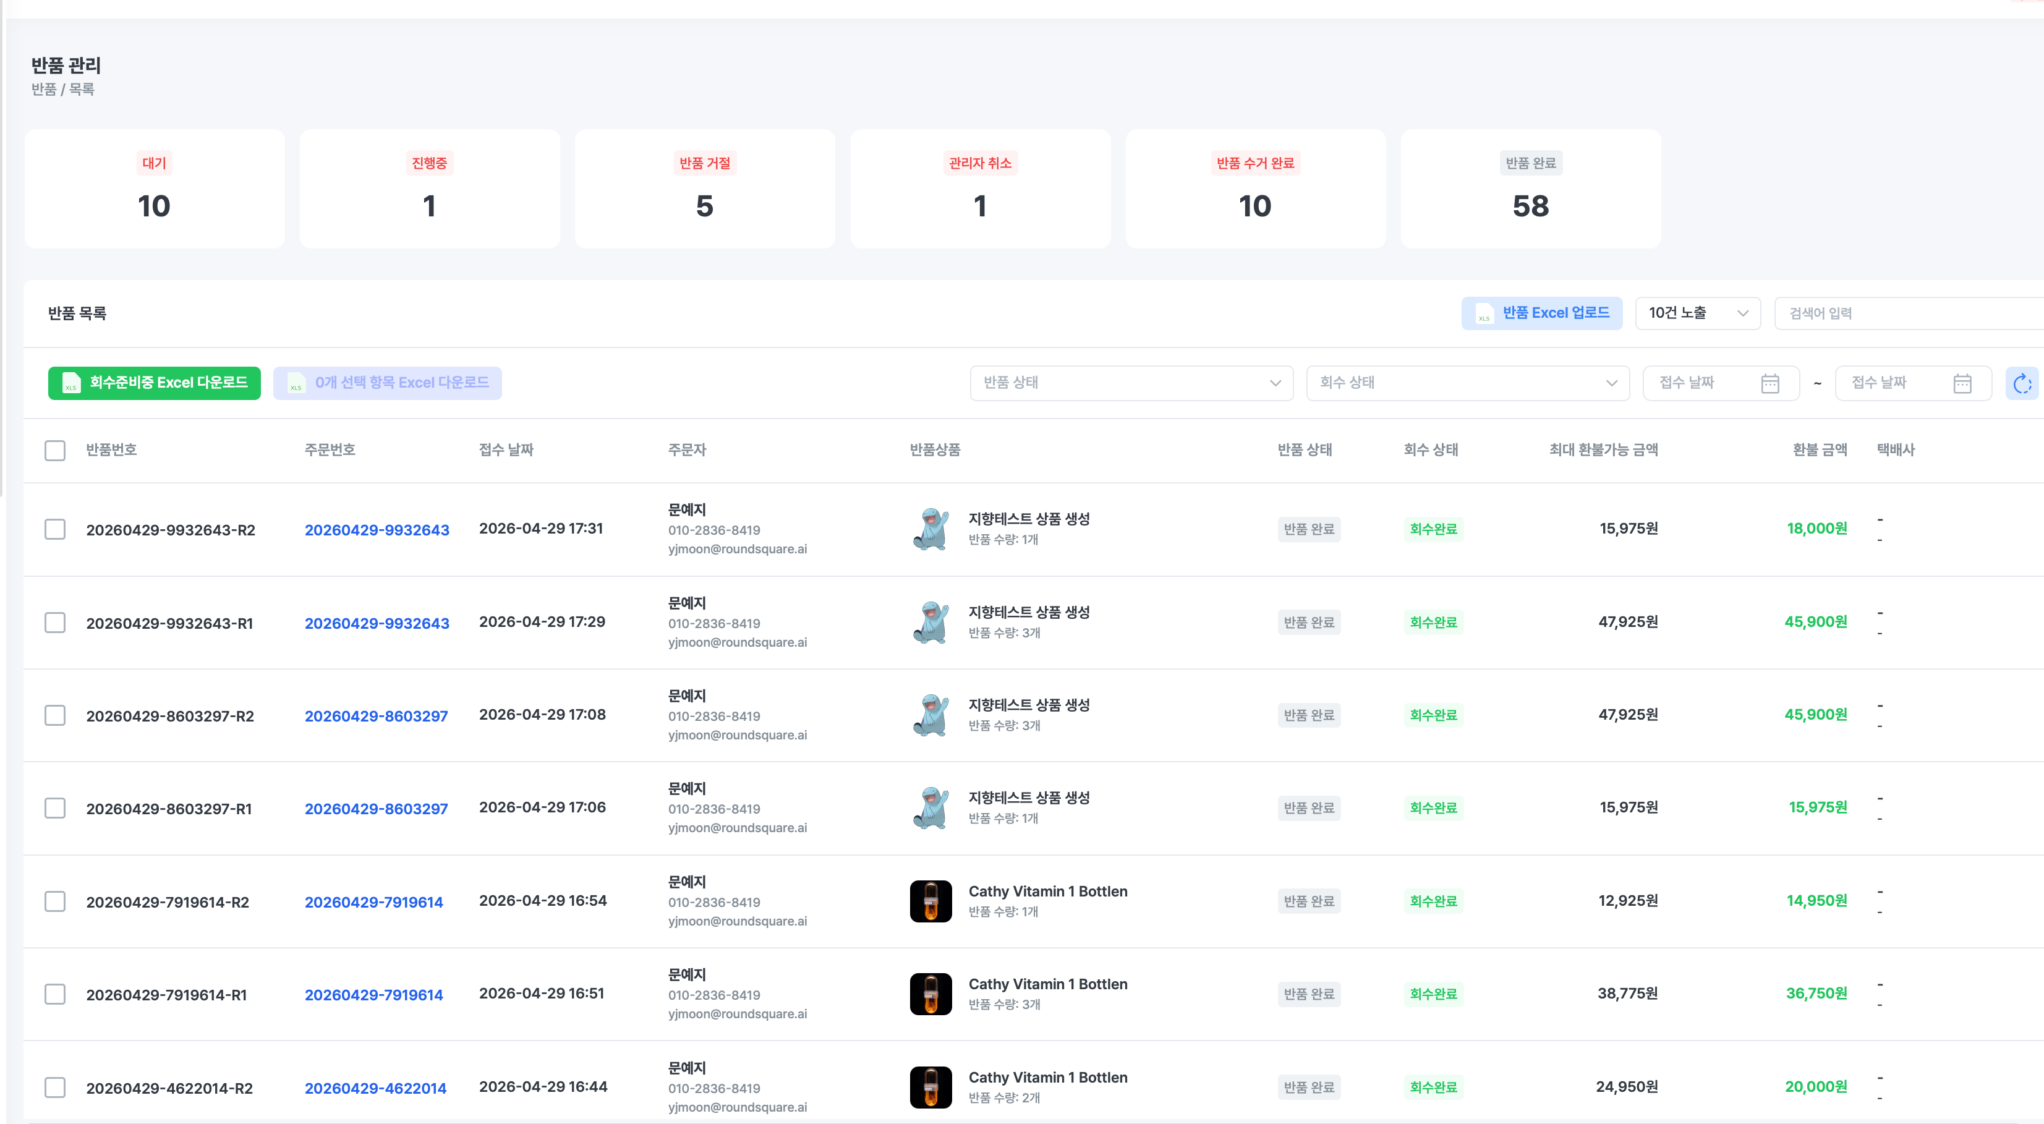Click 회수완료 badge in row 20260429-9932643-R2
The width and height of the screenshot is (2044, 1124).
point(1433,529)
